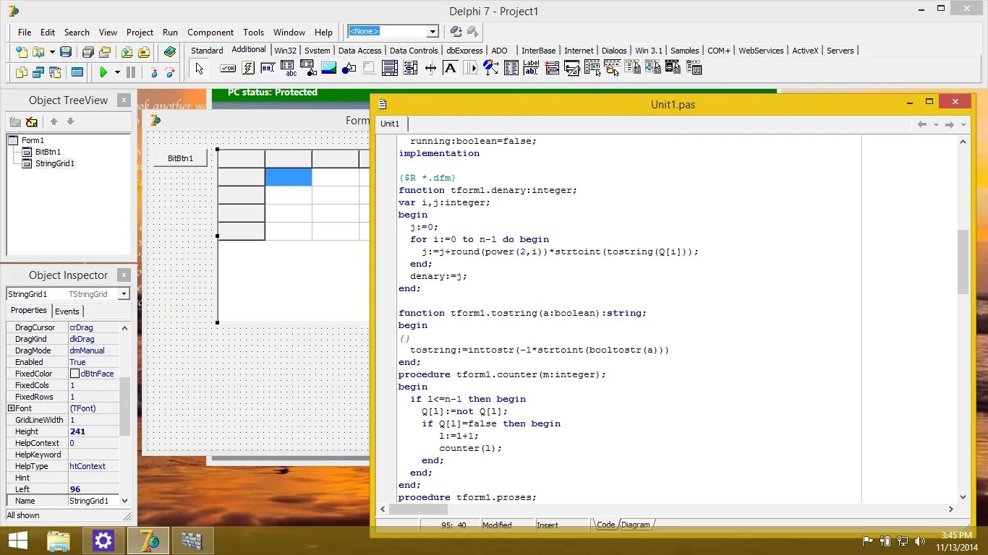988x555 pixels.
Task: Switch to the Win32 palette tab
Action: coord(286,51)
